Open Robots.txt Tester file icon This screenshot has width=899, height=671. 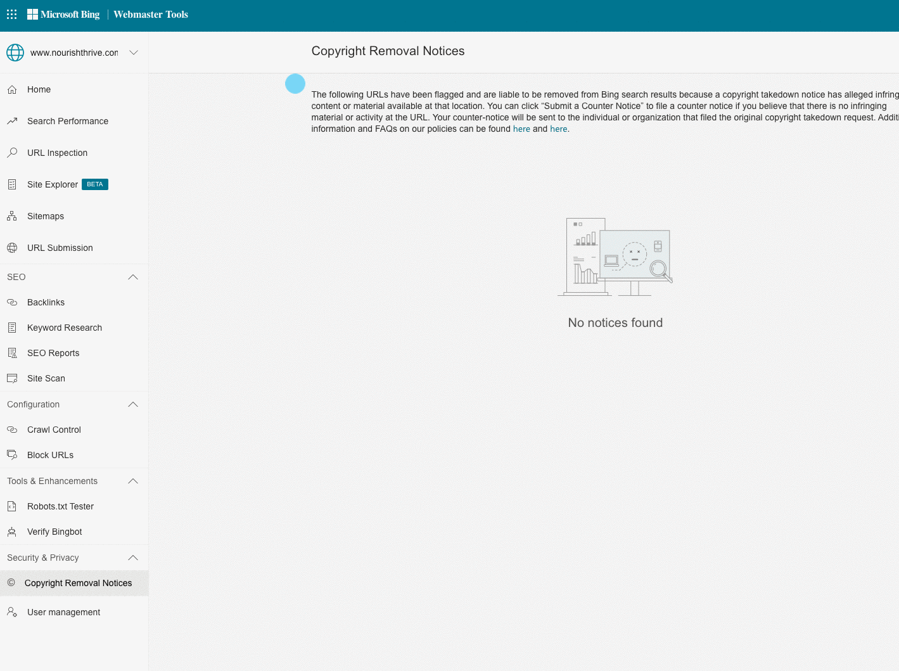[x=13, y=506]
